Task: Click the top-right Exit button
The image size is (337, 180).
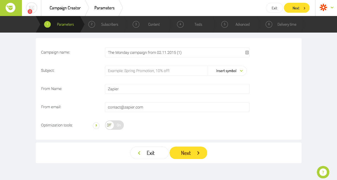Action: pyautogui.click(x=274, y=8)
